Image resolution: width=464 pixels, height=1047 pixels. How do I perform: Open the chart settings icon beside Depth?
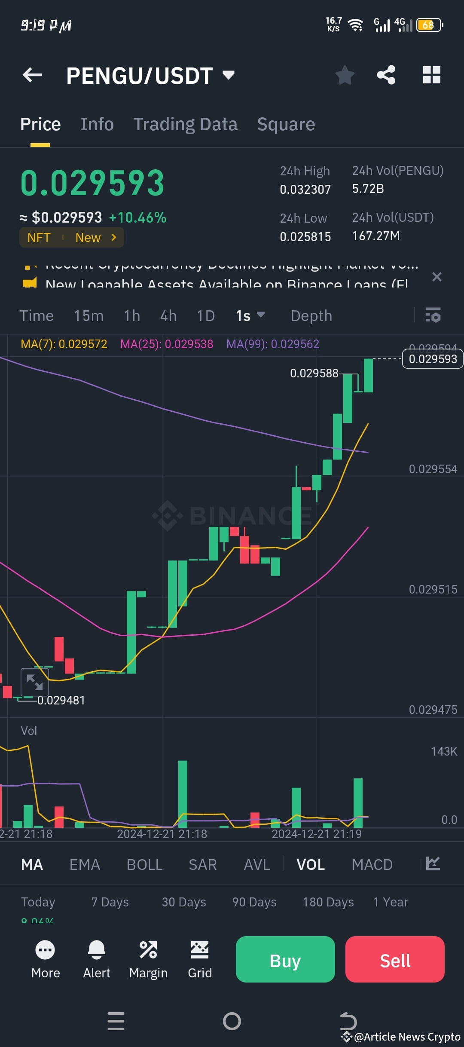(433, 316)
